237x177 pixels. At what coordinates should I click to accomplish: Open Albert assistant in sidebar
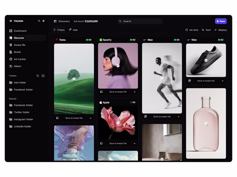(x=27, y=66)
